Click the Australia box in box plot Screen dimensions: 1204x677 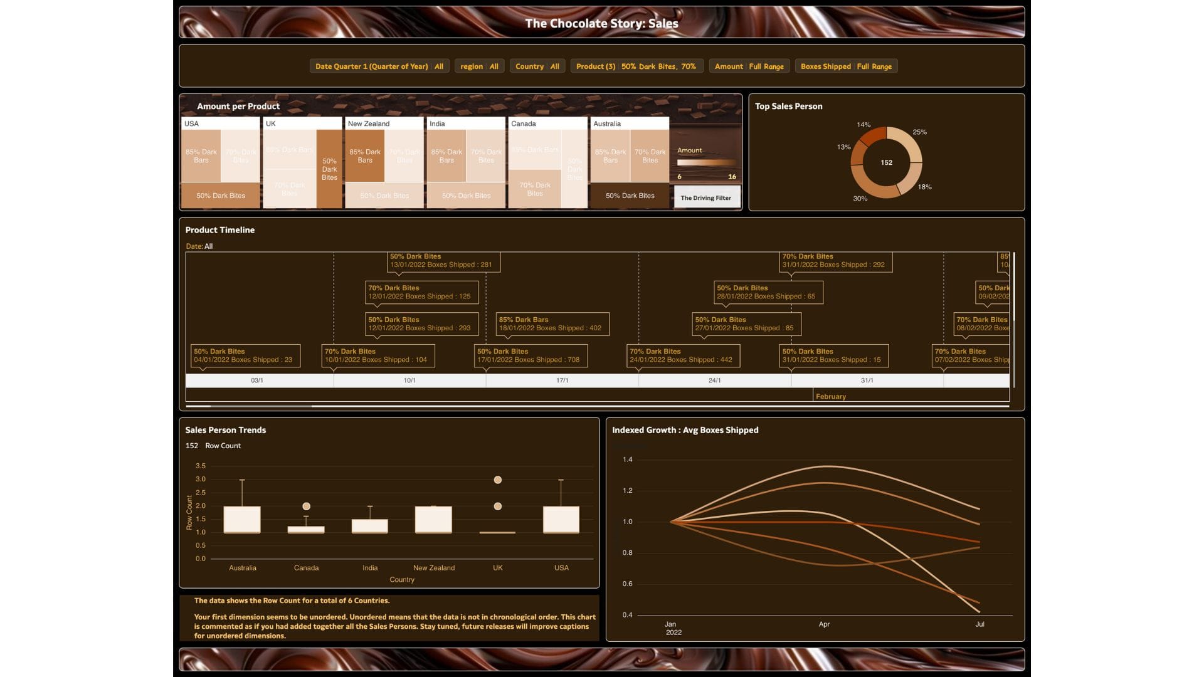pyautogui.click(x=242, y=520)
